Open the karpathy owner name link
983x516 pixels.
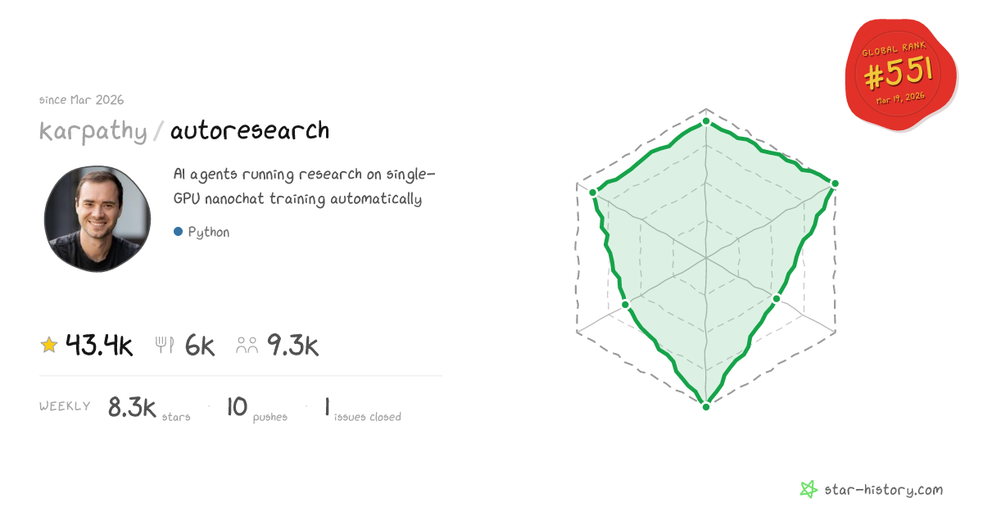click(93, 130)
